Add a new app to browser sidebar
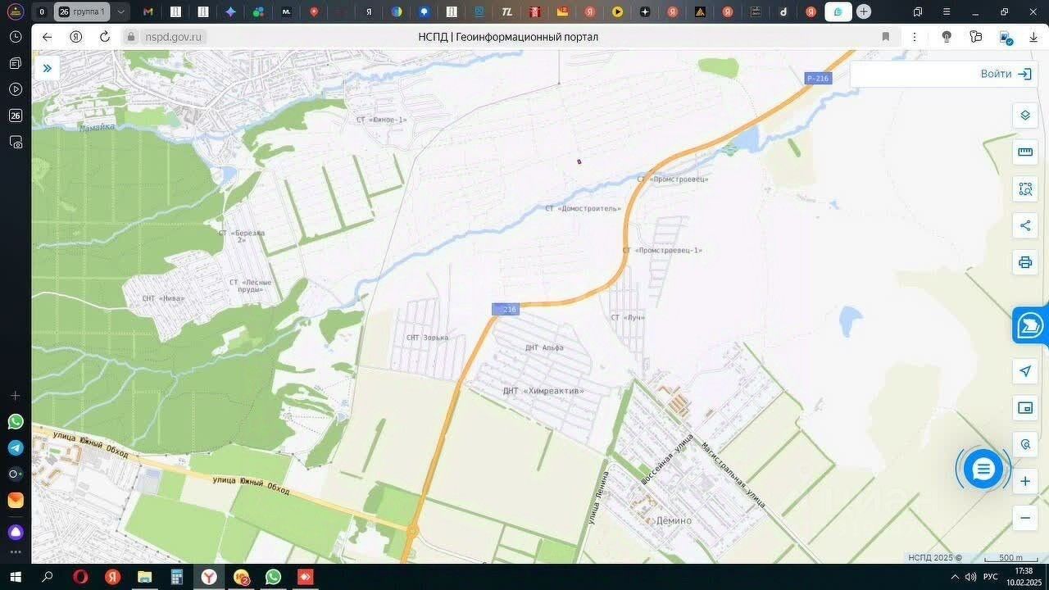The height and width of the screenshot is (590, 1049). point(16,395)
